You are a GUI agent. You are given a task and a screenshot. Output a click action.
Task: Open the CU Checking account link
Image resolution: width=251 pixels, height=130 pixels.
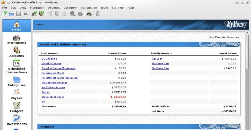(x=49, y=59)
